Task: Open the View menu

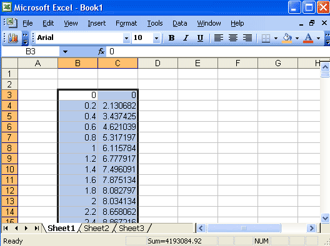Action: pos(71,23)
